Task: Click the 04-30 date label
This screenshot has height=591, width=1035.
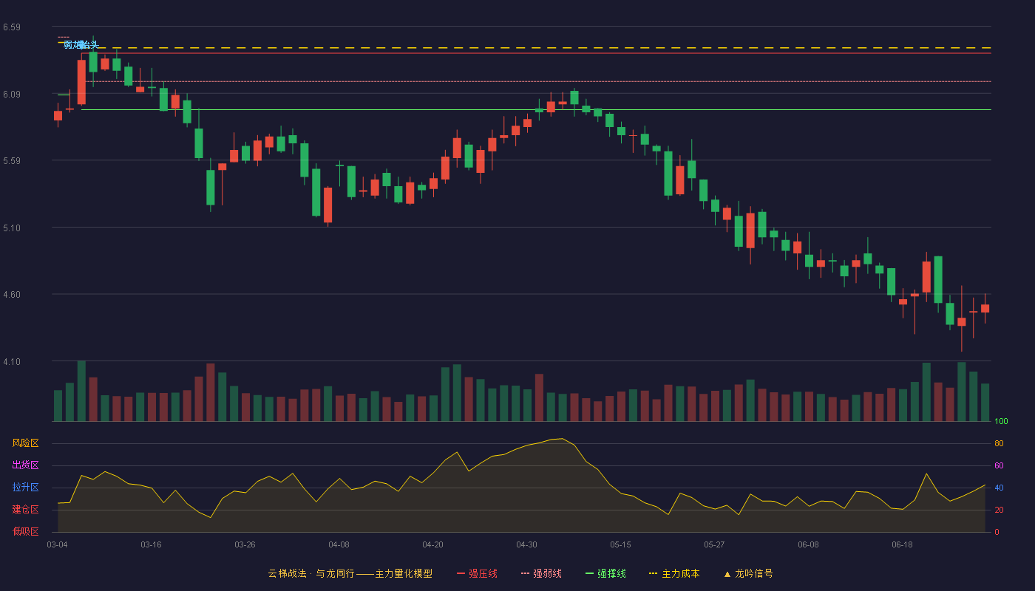Action: point(526,544)
